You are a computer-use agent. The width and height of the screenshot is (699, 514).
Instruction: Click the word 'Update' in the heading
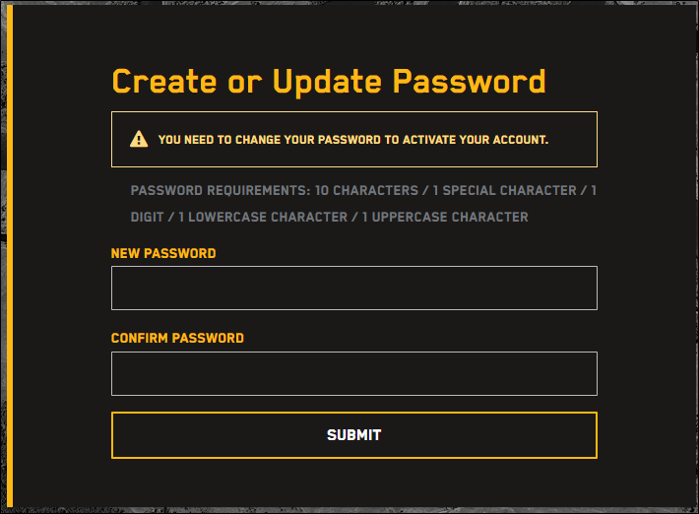click(x=327, y=82)
